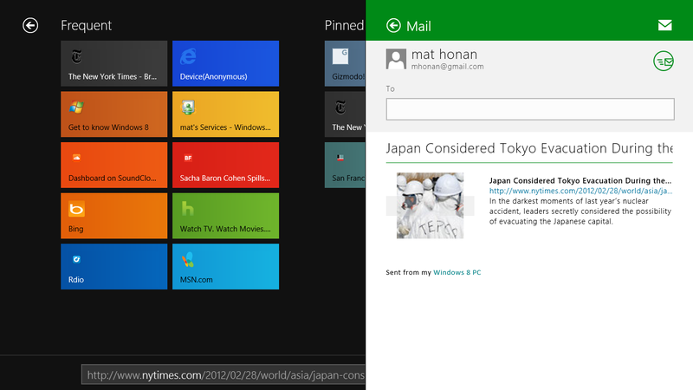Click the mhonan@gmail.com address
693x390 pixels.
pos(447,67)
